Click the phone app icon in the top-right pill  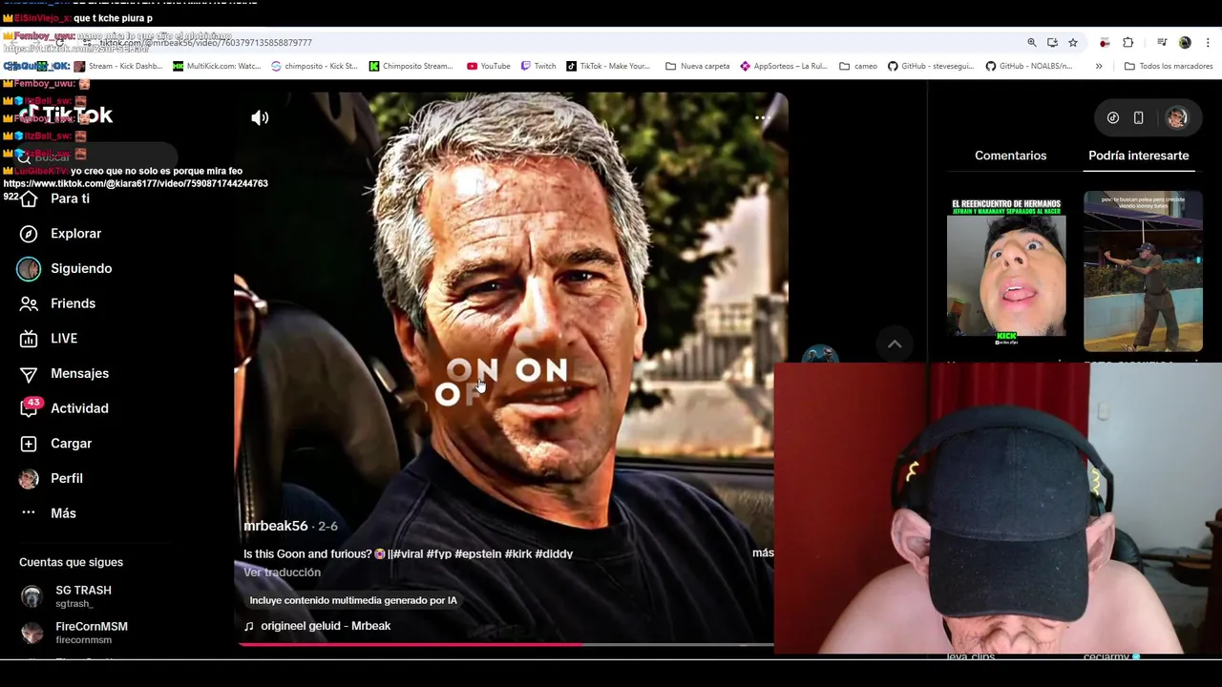point(1138,118)
